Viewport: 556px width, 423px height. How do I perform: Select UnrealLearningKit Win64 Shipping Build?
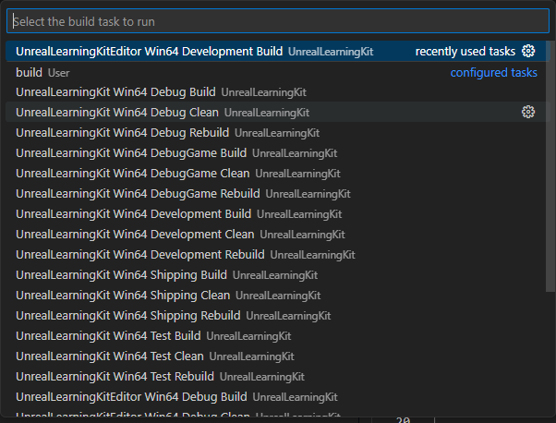click(x=278, y=275)
